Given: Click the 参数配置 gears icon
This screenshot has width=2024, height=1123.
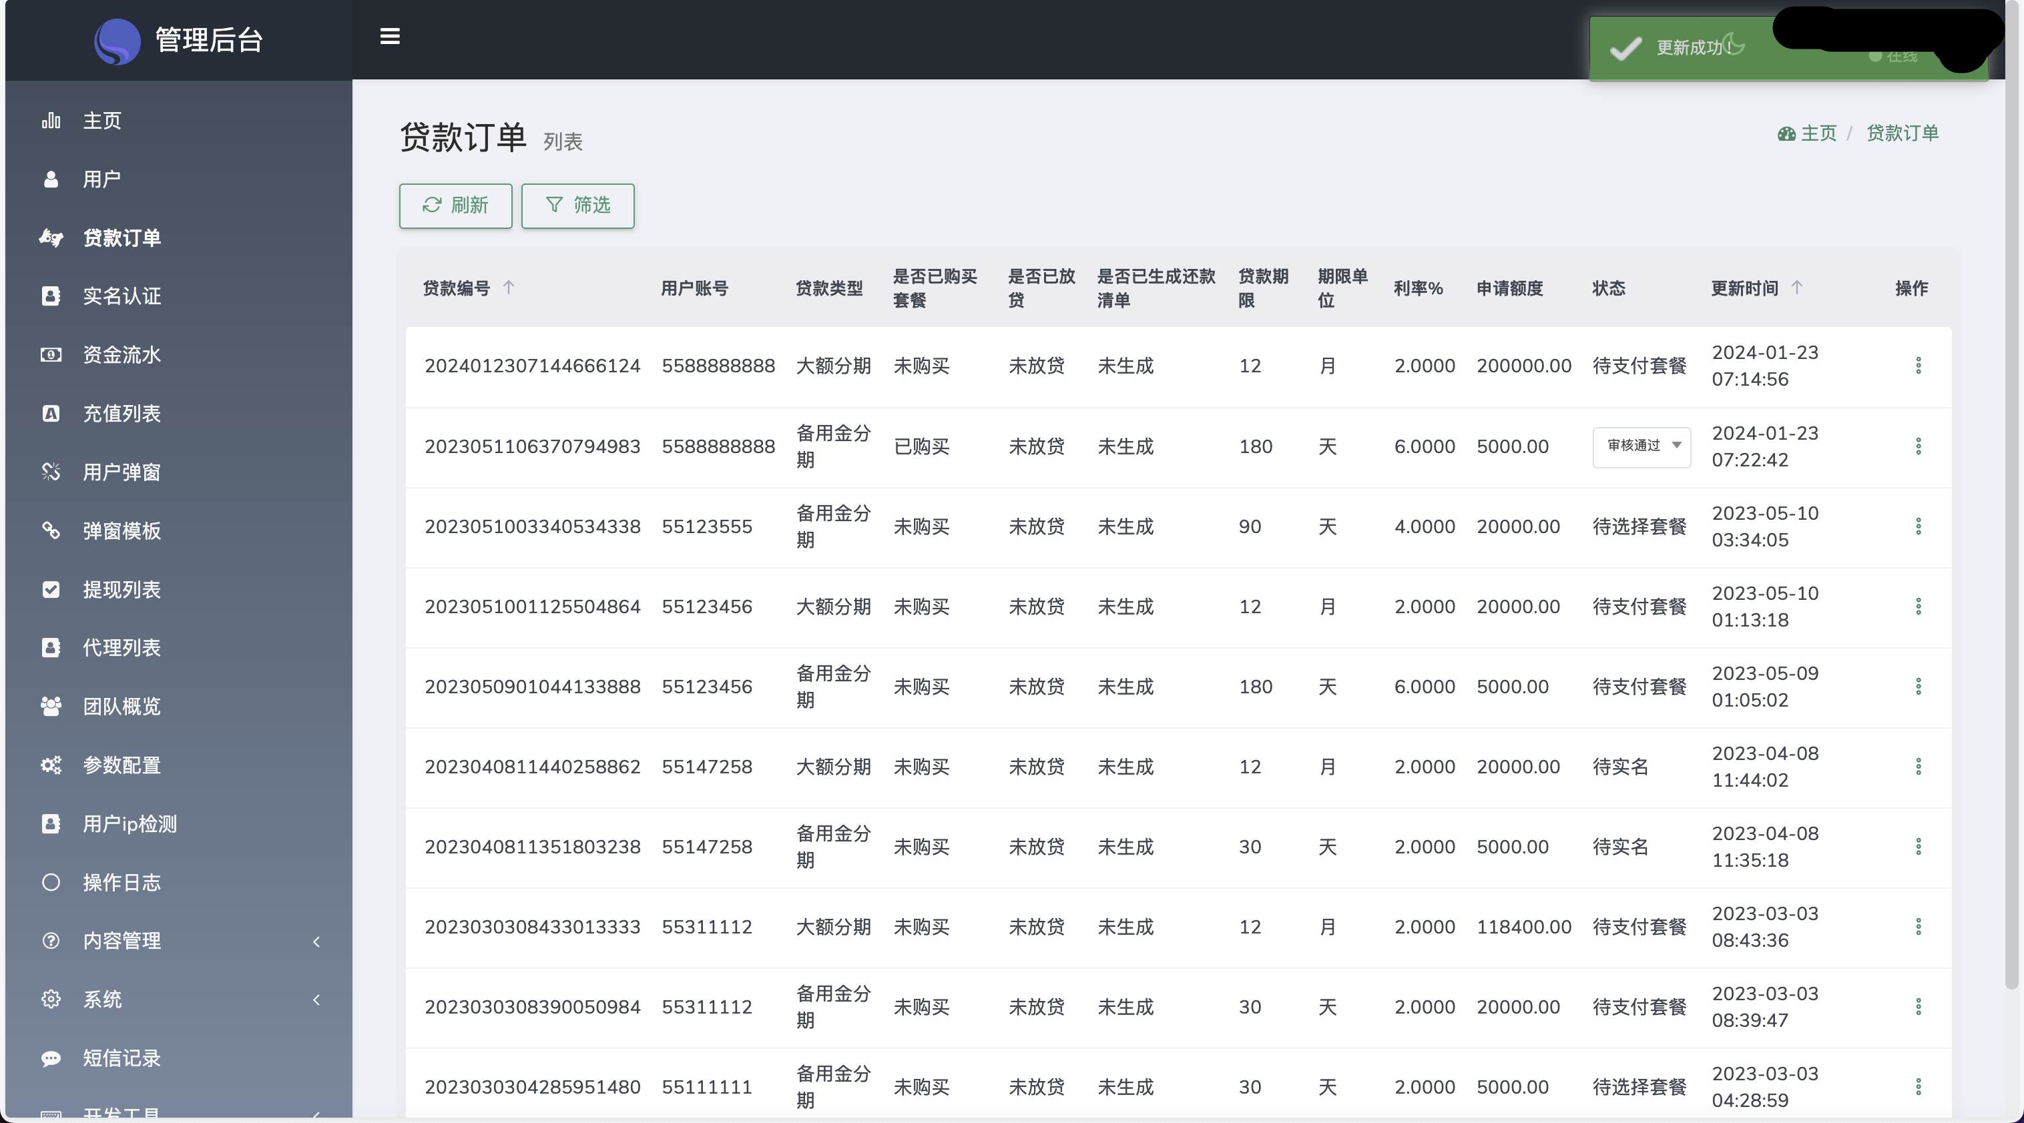Looking at the screenshot, I should click(51, 765).
